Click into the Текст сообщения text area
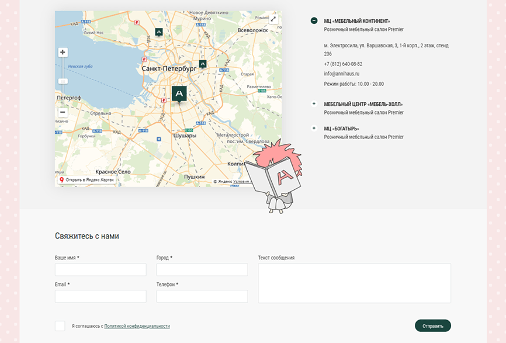The image size is (506, 343). coord(354,283)
